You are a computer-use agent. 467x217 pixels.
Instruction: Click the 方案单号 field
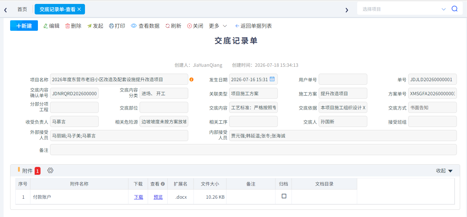(x=432, y=93)
